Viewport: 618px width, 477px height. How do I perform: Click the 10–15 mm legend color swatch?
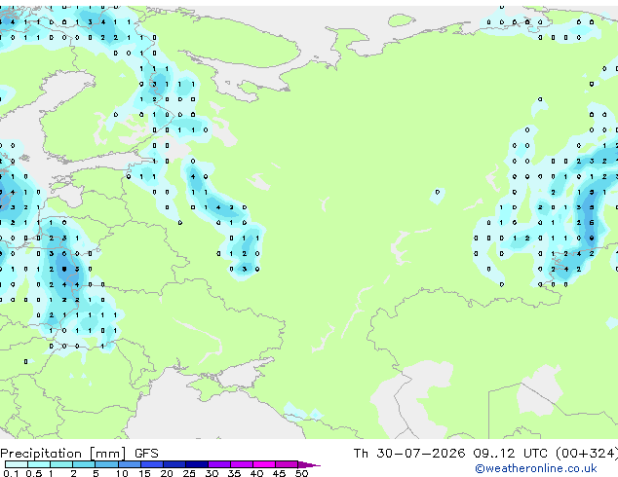coord(129,464)
